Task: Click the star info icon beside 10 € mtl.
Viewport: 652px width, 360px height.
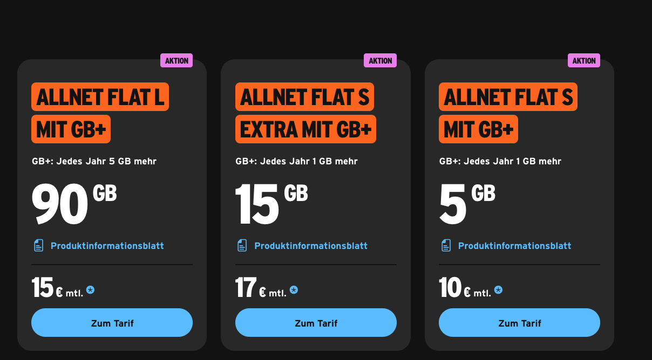Action: click(x=498, y=290)
